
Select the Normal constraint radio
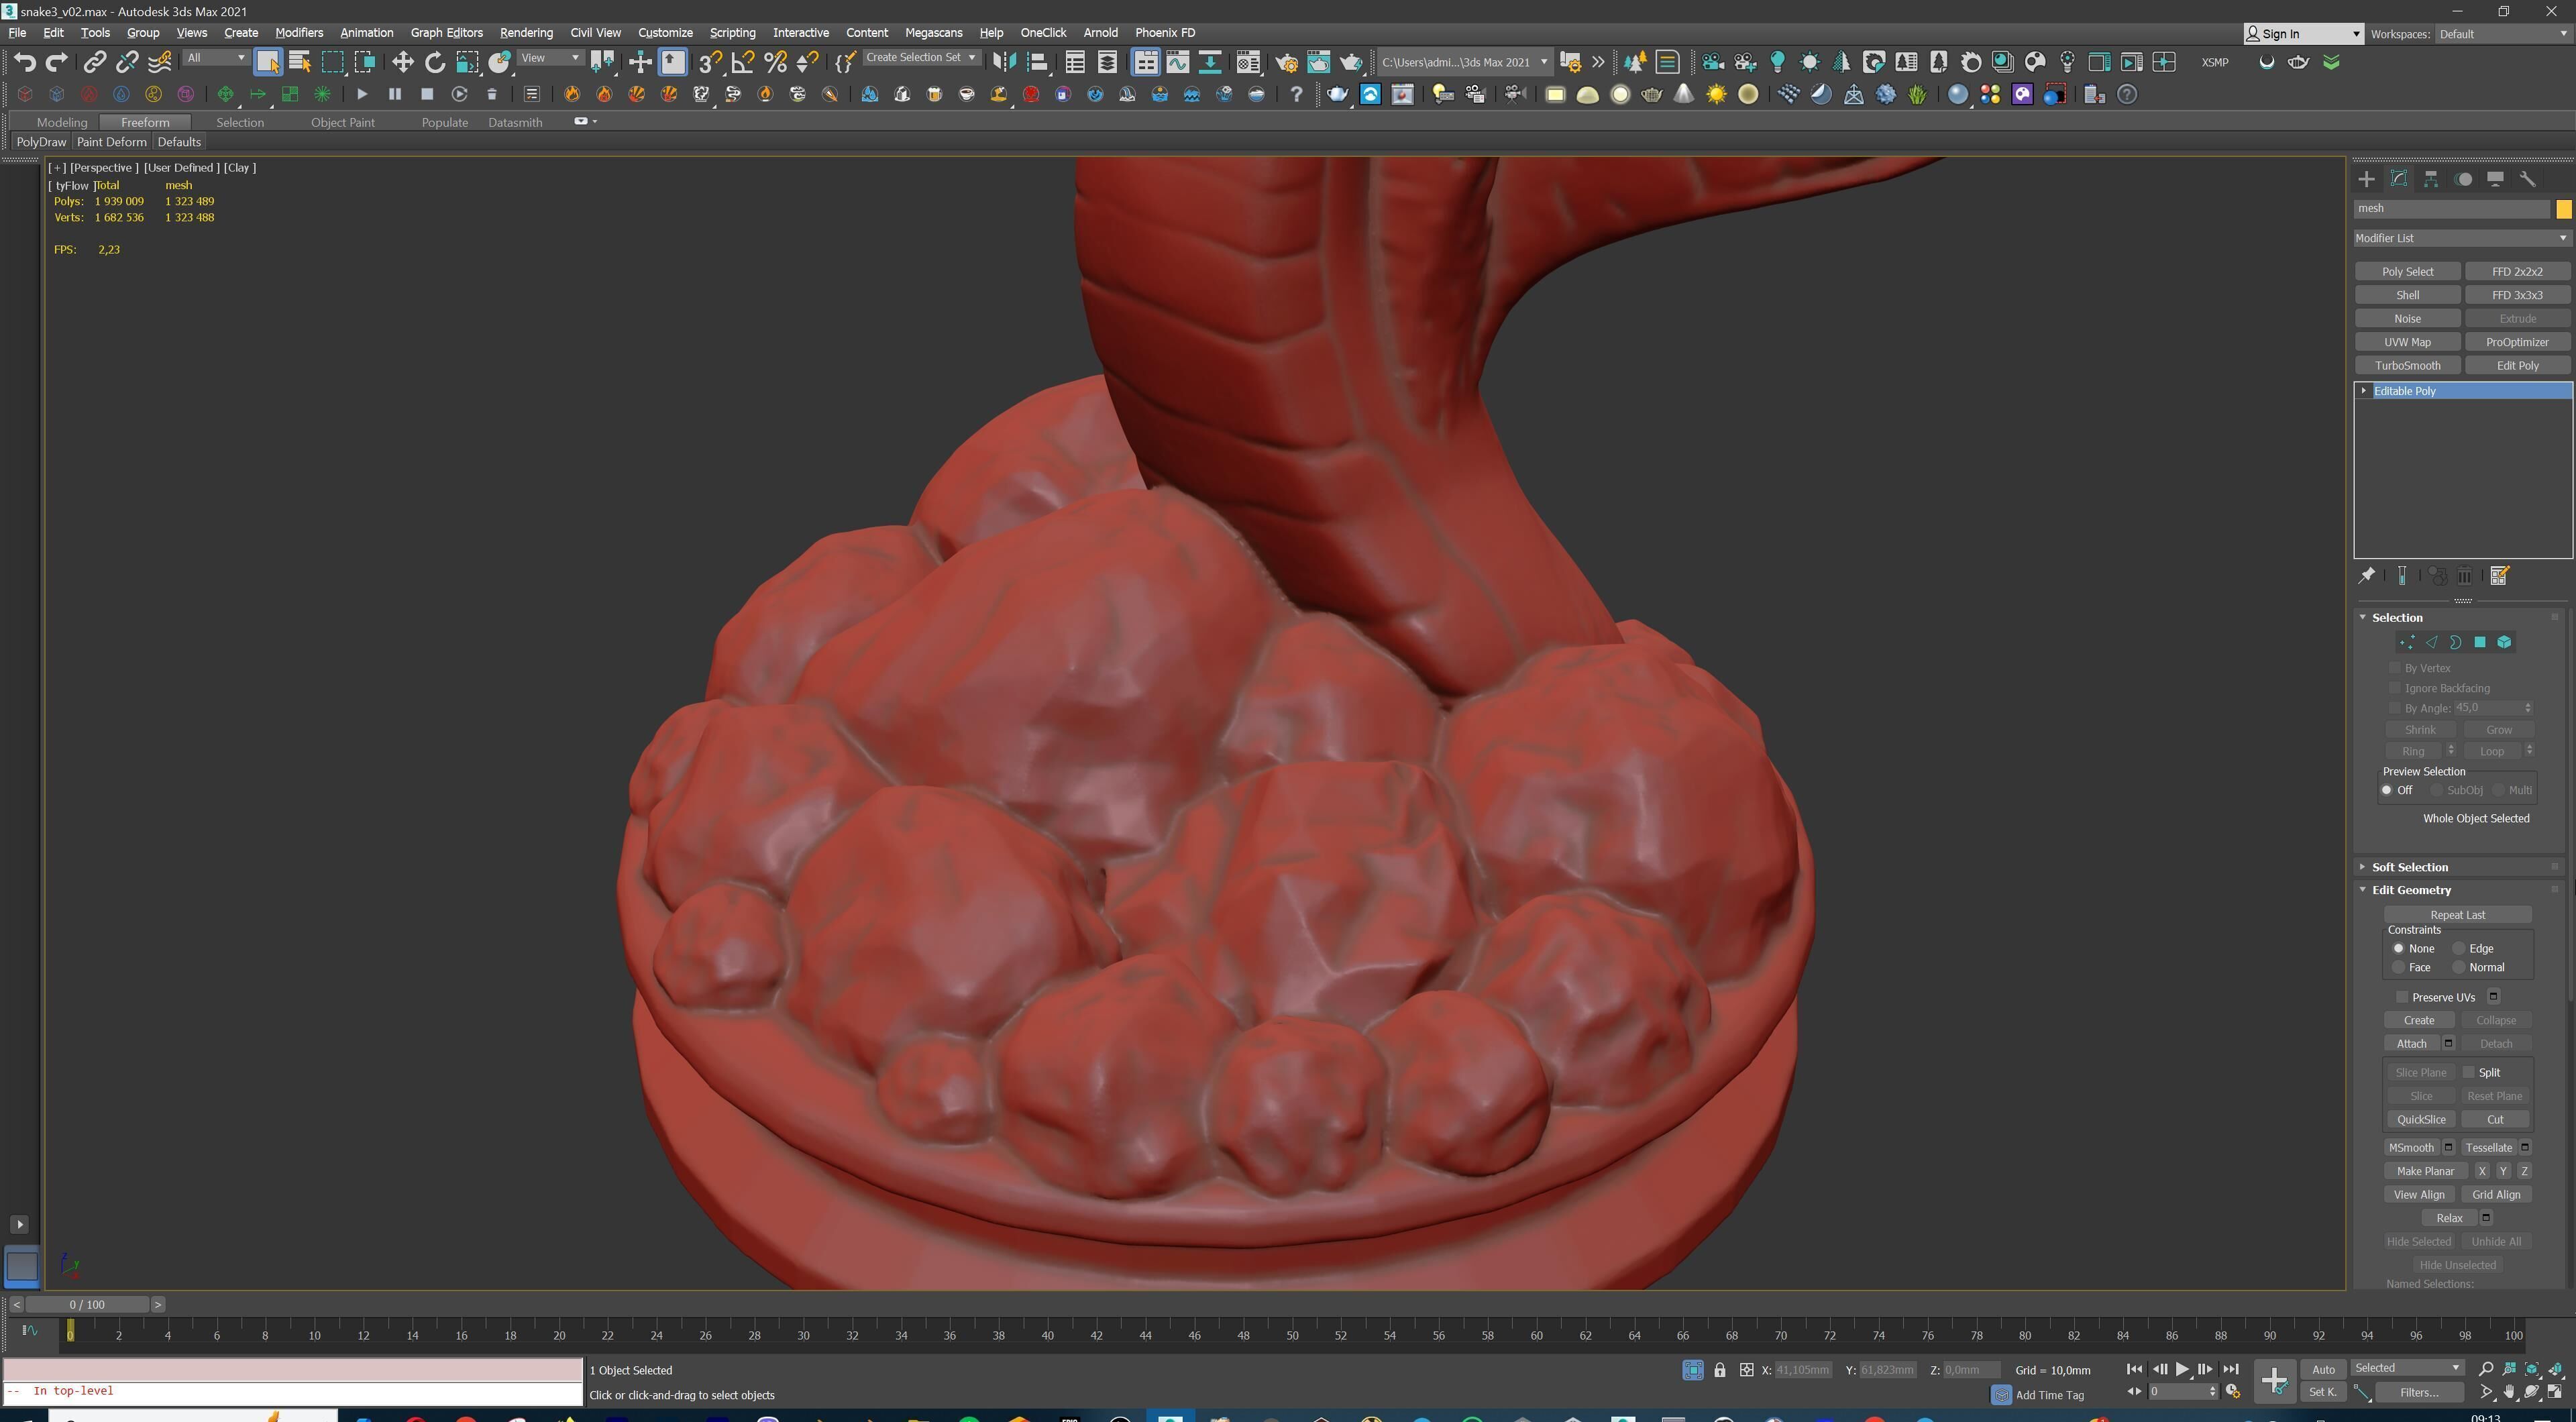tap(2458, 967)
